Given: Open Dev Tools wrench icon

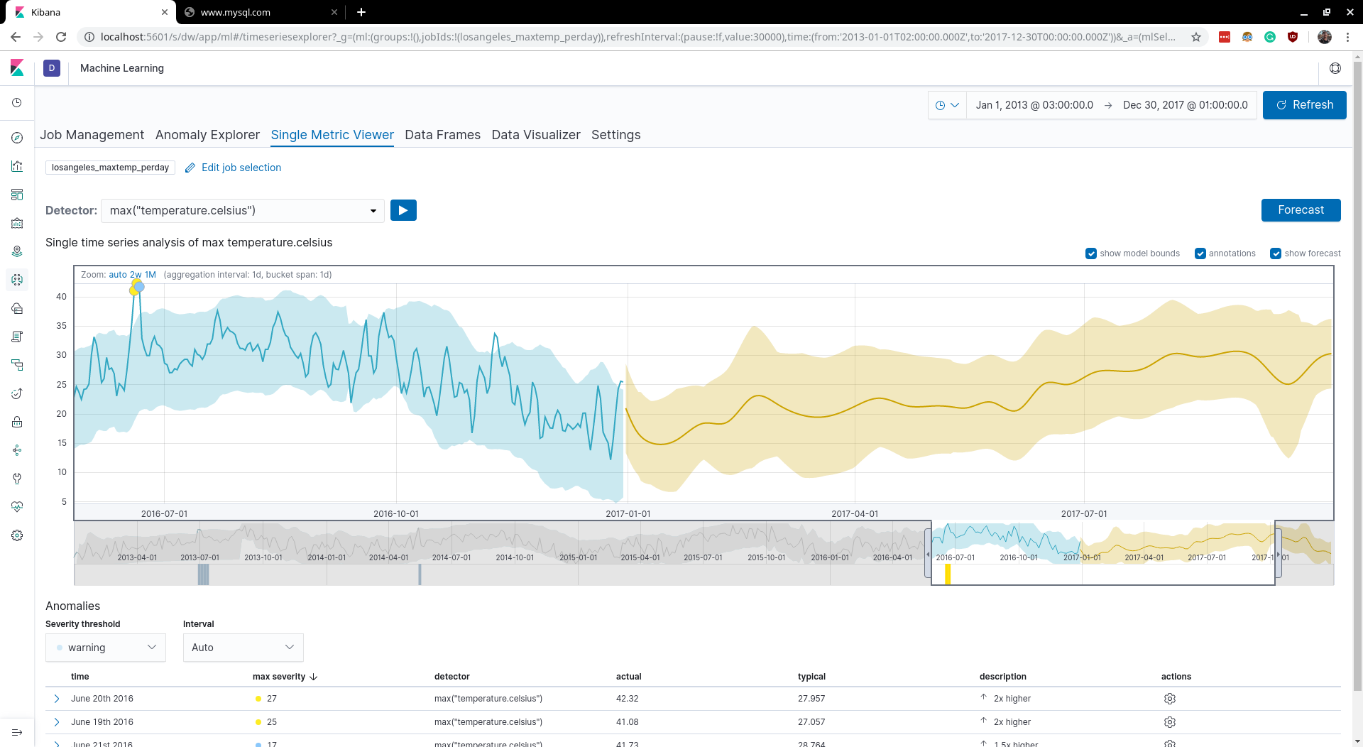Looking at the screenshot, I should click(x=17, y=479).
